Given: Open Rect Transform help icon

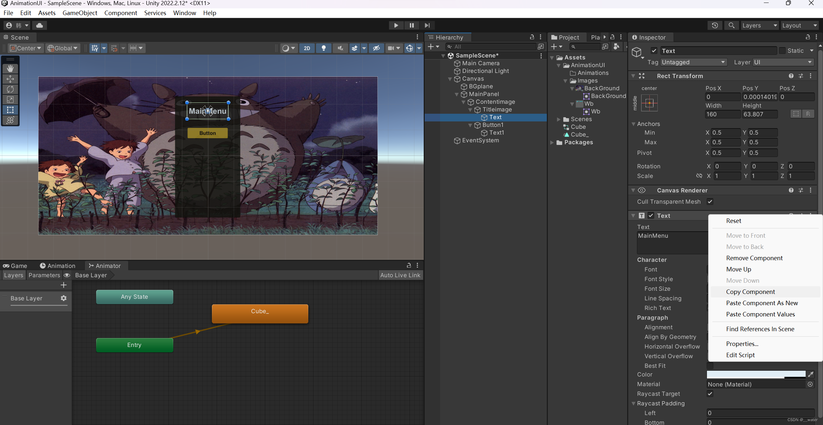Looking at the screenshot, I should (x=791, y=76).
